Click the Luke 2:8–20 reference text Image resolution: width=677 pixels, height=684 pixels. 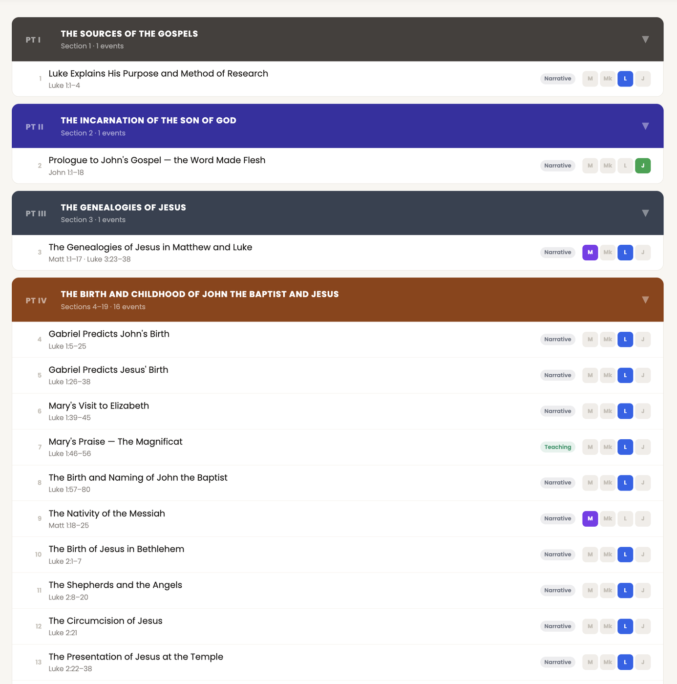(x=68, y=597)
